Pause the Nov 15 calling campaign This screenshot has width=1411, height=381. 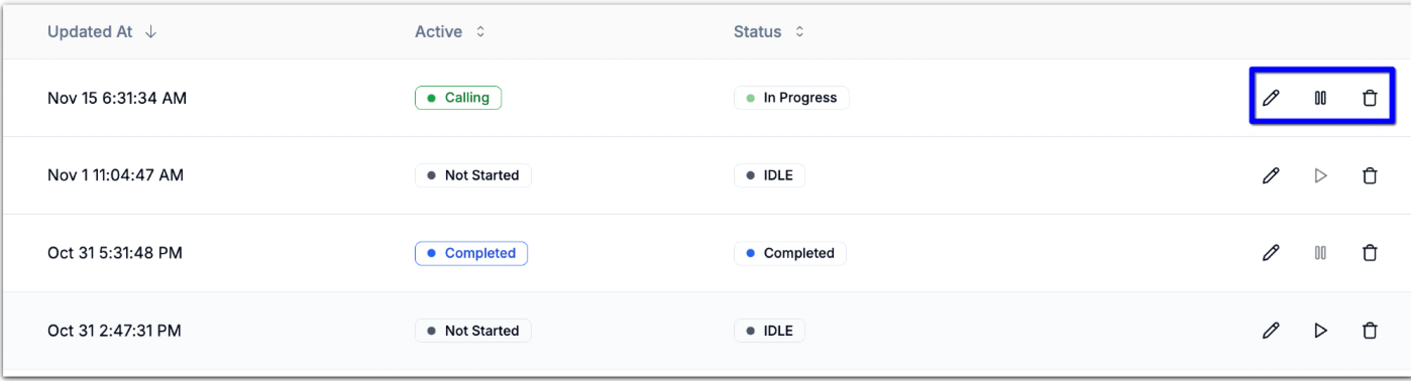click(1320, 98)
